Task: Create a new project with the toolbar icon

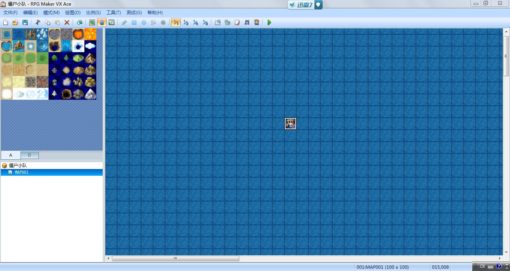Action: pos(6,23)
